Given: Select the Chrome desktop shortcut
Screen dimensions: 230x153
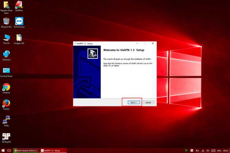Looking at the screenshot, I should pos(6,88).
